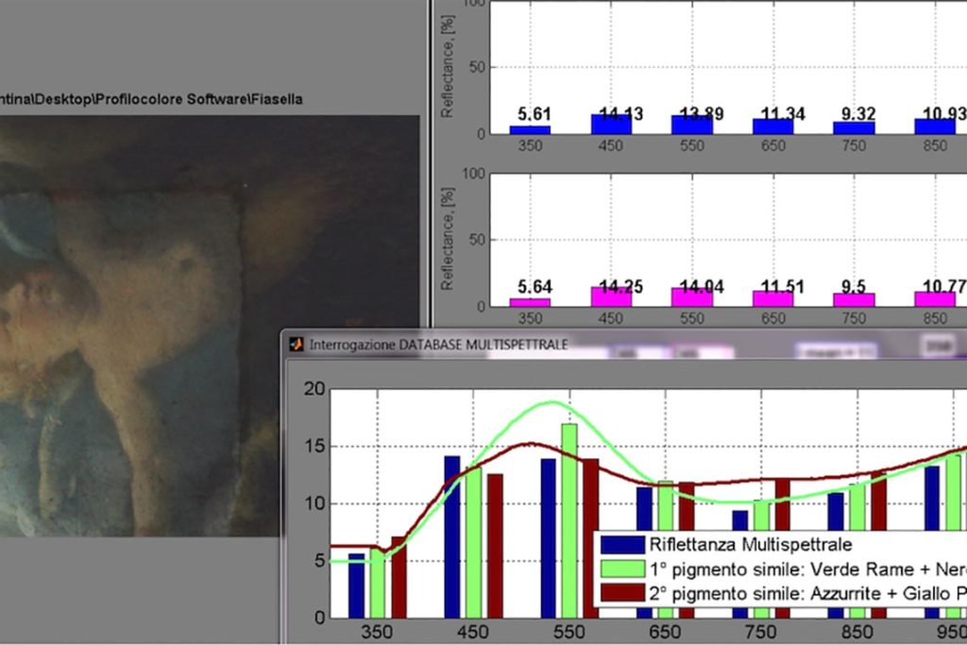Image resolution: width=967 pixels, height=645 pixels.
Task: Click the 850 x-axis tick in the database chart
Action: pos(857,632)
